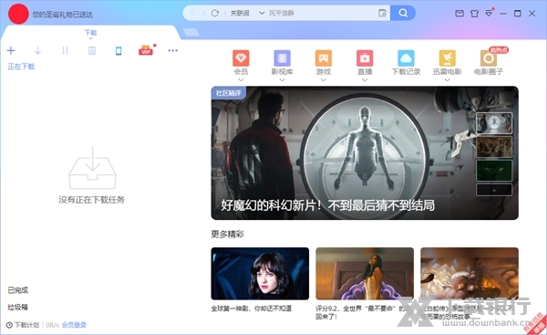Viewport: 547px width, 335px height.
Task: Expand the chevron under 迅雷电影
Action: coord(448,79)
